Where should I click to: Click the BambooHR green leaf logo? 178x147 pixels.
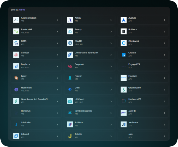pyautogui.click(x=16, y=31)
